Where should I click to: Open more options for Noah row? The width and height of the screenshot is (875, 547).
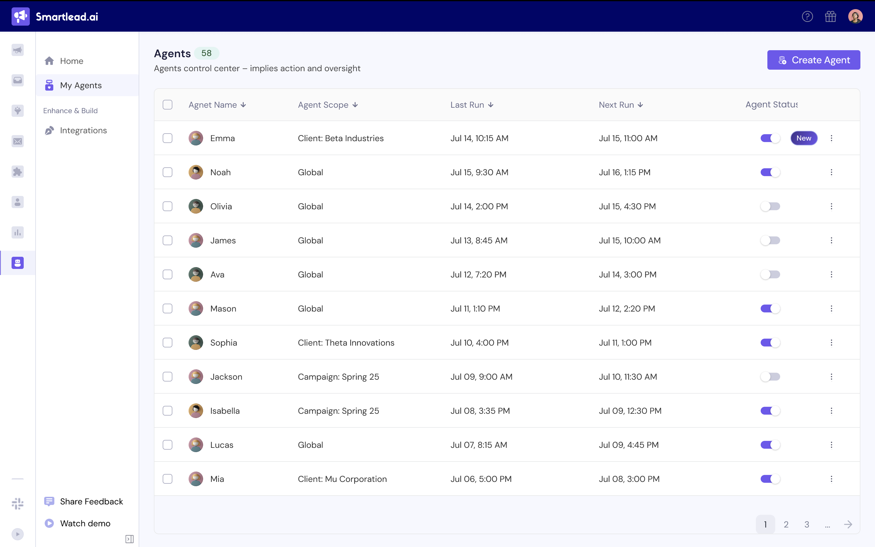click(x=831, y=172)
